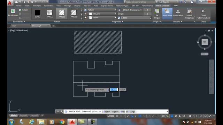Open the Parametric ribbon tab
The image size is (223, 125).
tap(48, 6)
